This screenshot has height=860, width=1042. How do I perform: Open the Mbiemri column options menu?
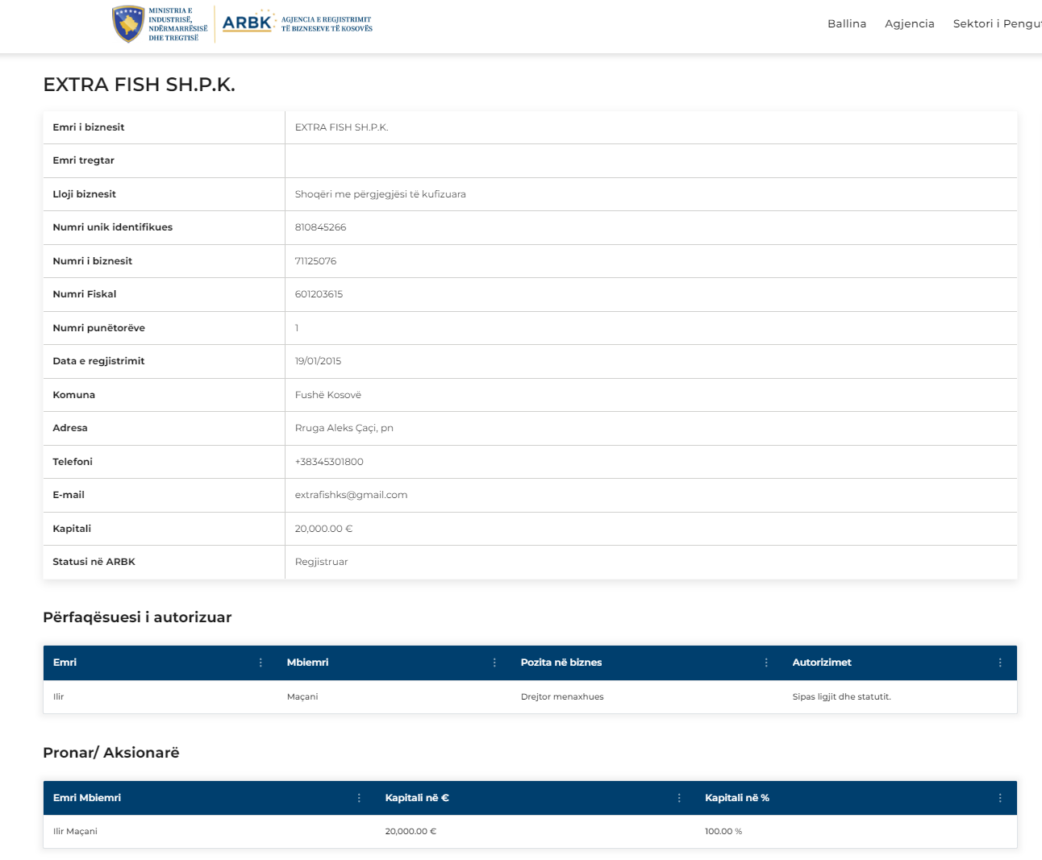494,663
